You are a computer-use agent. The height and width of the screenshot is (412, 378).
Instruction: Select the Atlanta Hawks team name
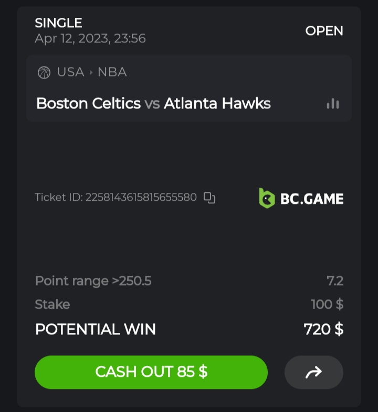[217, 103]
